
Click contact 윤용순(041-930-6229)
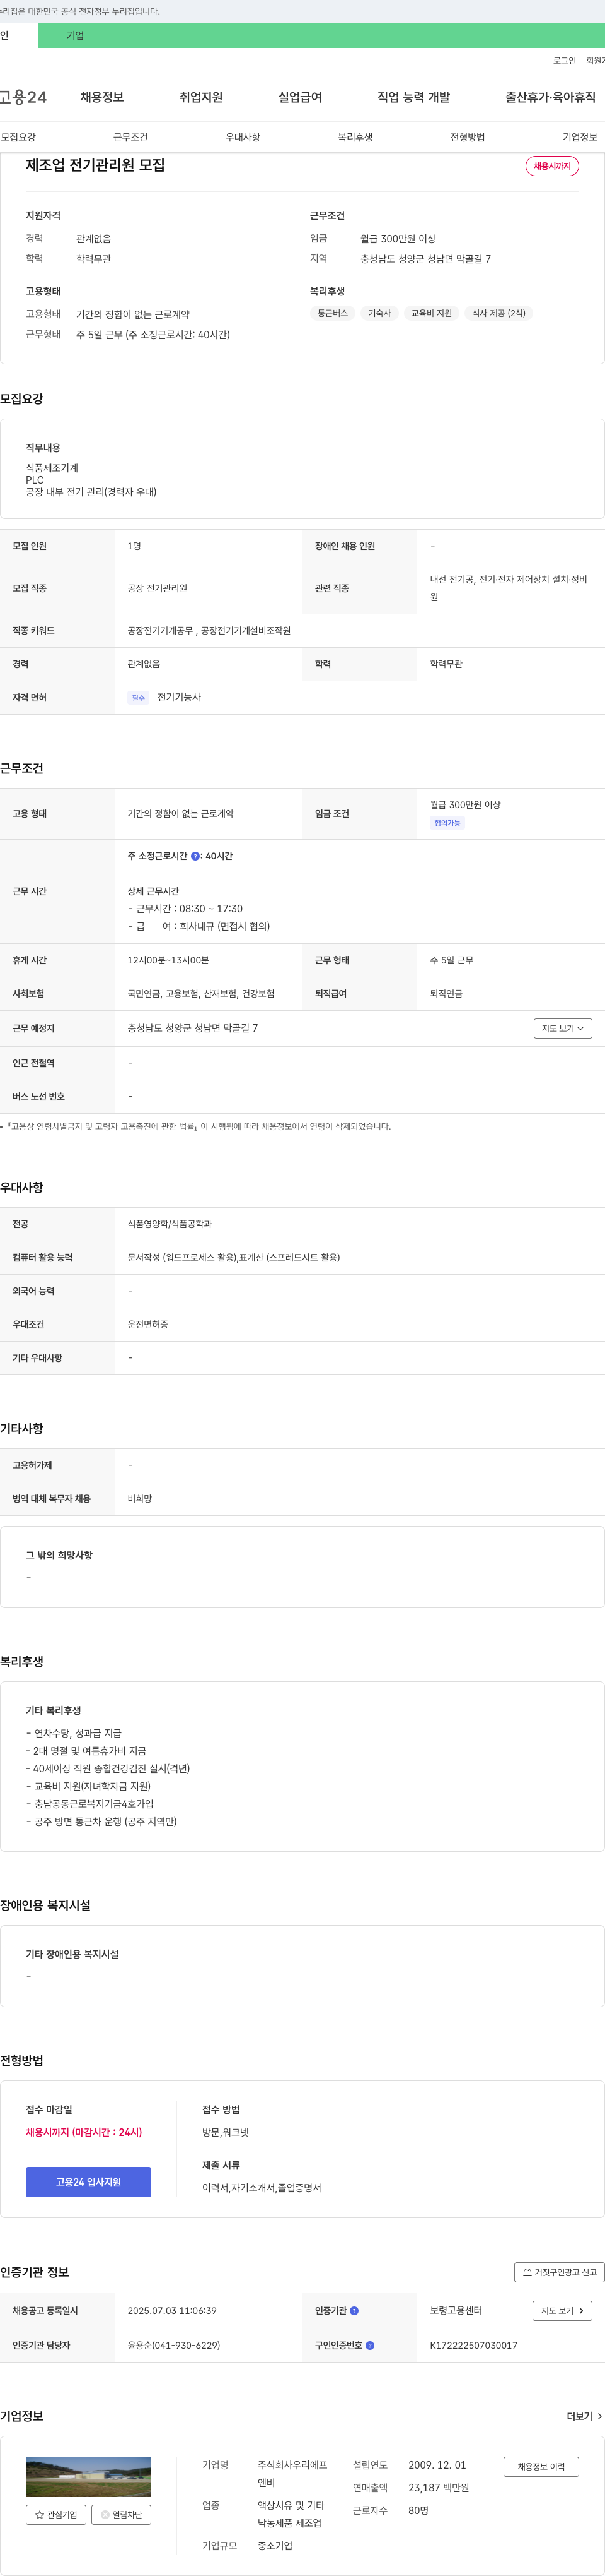[174, 2345]
